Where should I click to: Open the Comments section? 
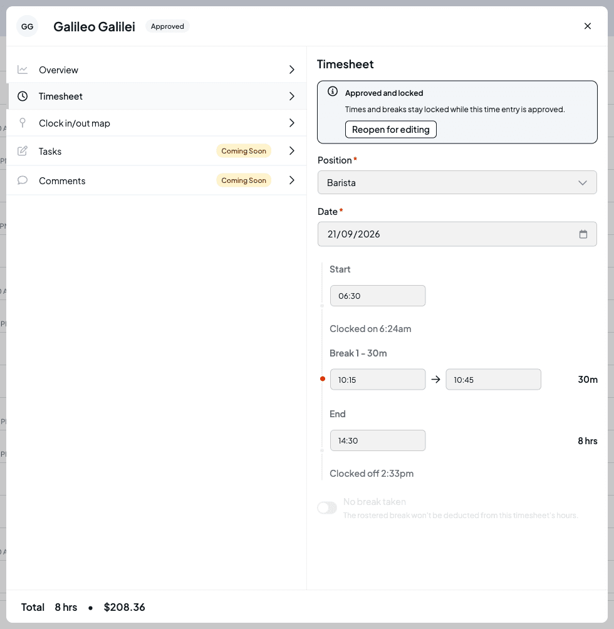click(x=157, y=180)
